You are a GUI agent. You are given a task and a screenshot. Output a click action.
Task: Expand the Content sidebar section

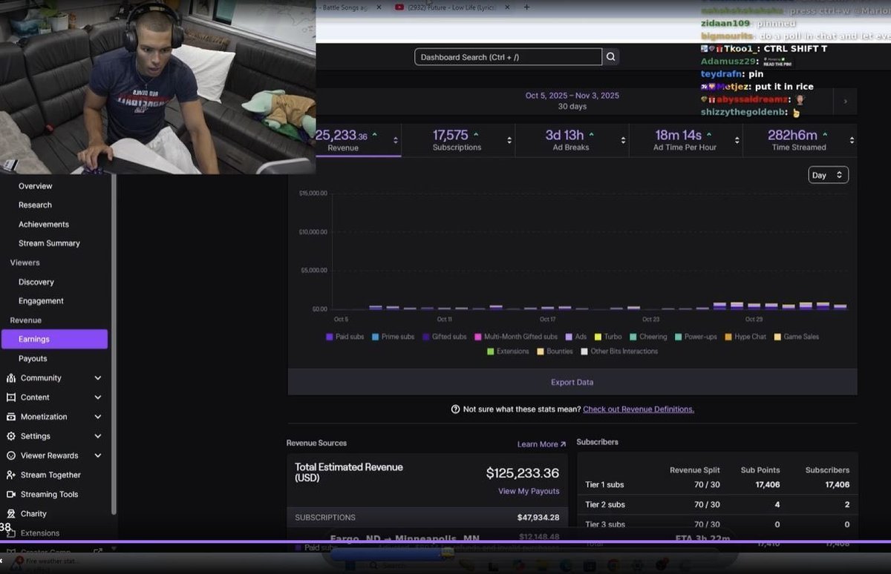98,397
